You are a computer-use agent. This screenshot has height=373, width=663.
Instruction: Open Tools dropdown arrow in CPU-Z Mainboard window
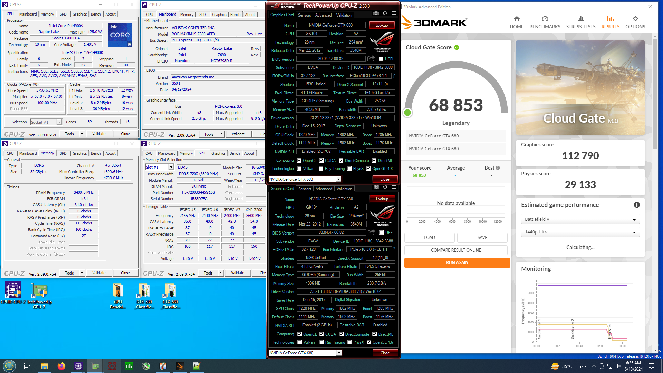coord(221,134)
